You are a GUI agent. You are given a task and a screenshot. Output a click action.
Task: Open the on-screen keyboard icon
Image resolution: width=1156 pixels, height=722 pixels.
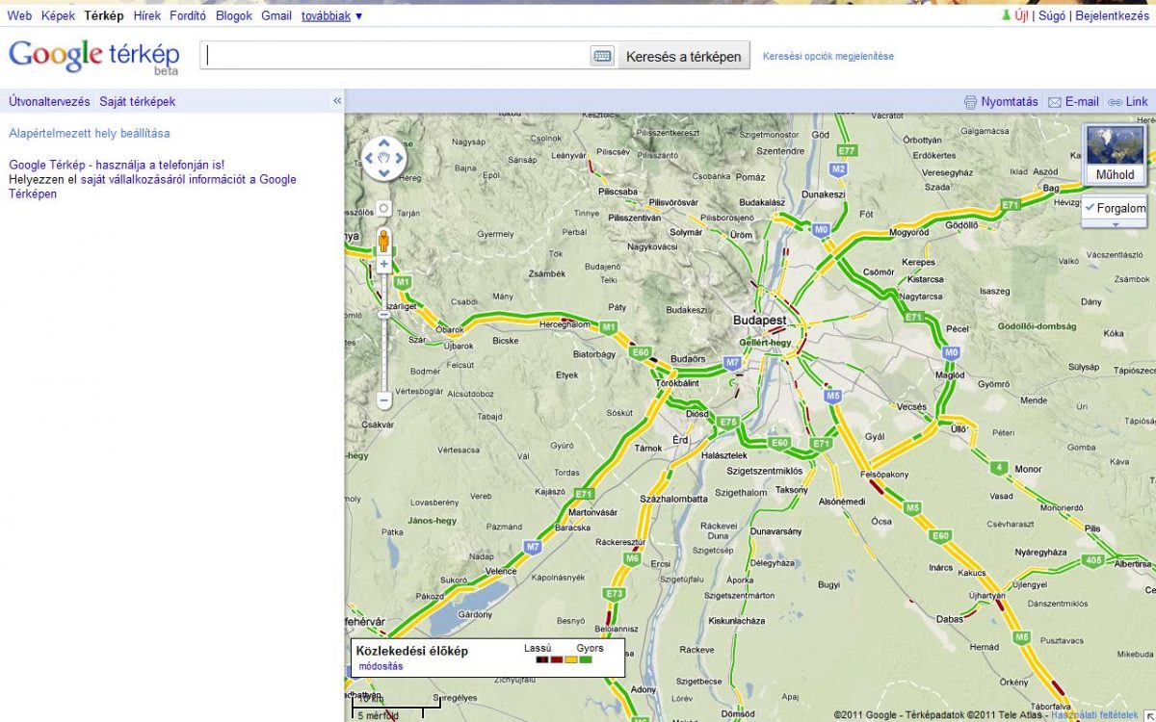pos(602,57)
